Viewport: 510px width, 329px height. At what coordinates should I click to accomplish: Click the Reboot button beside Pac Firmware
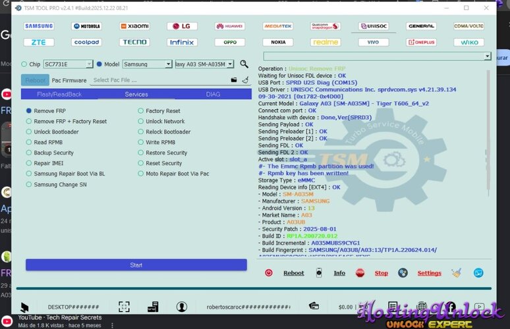pyautogui.click(x=35, y=80)
